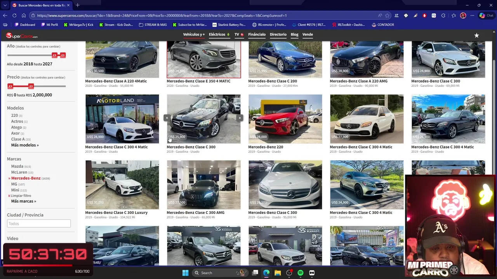Open Mercedes-Benz Clase C 300 AMG title

(x=196, y=212)
